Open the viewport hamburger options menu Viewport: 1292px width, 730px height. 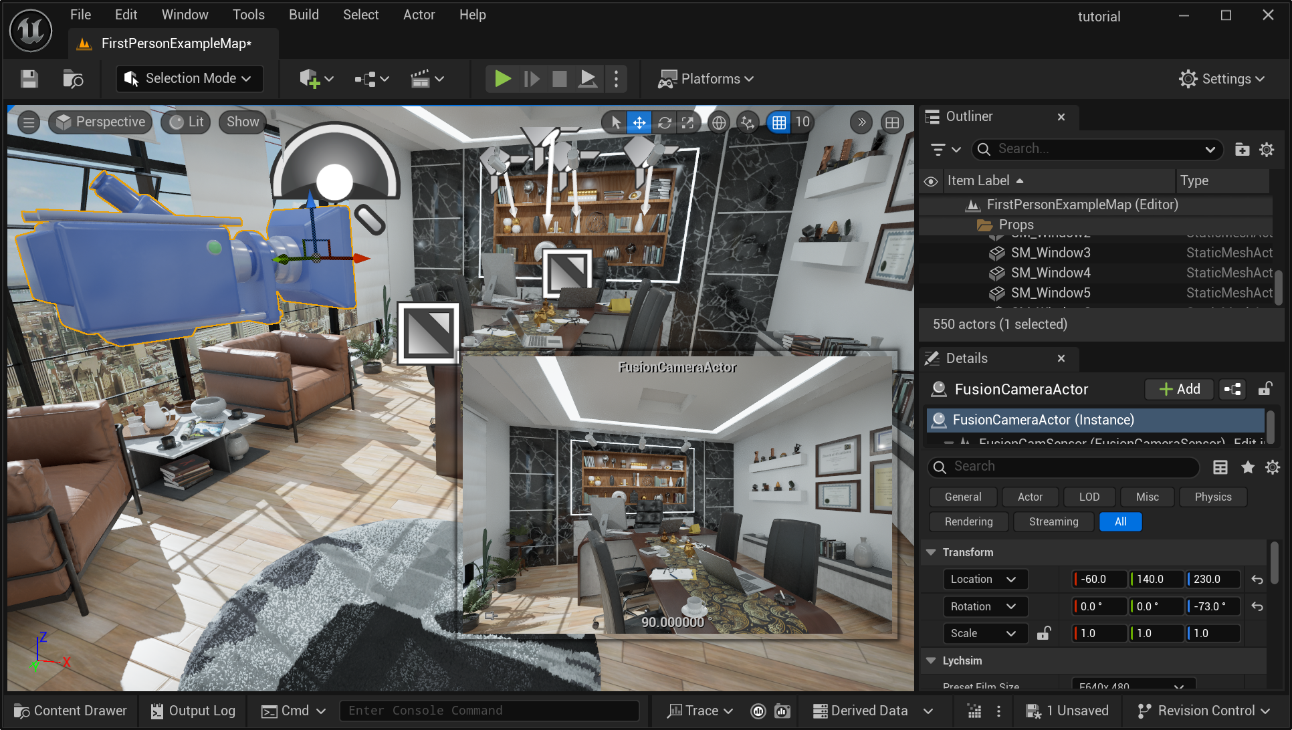[x=29, y=122]
